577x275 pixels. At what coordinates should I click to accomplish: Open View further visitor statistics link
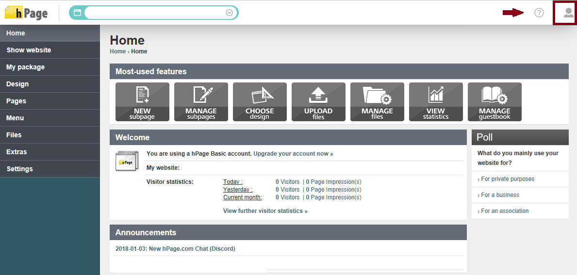point(265,211)
